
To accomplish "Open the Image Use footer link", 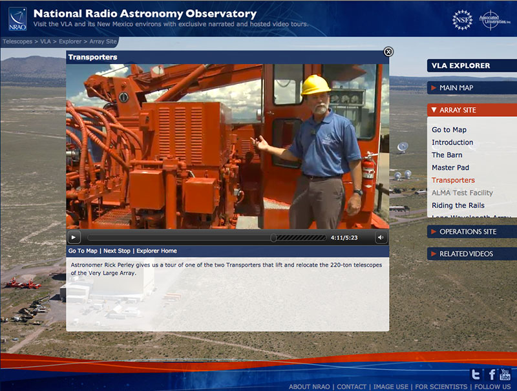I will point(390,386).
